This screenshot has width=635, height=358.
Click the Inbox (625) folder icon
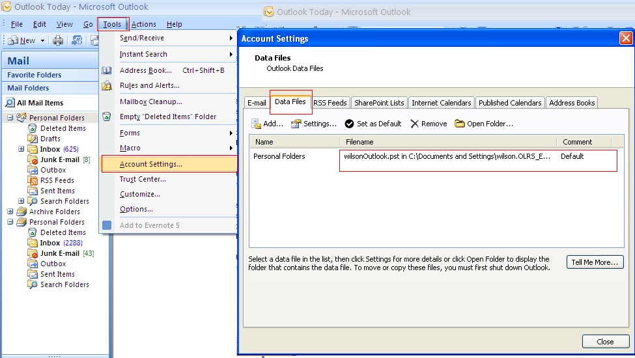pos(33,149)
